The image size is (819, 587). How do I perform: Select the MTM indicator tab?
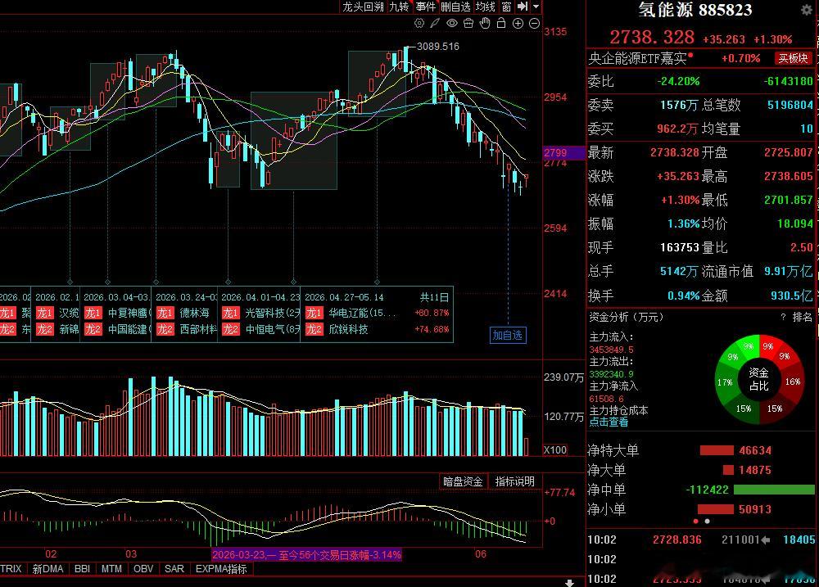[x=111, y=569]
